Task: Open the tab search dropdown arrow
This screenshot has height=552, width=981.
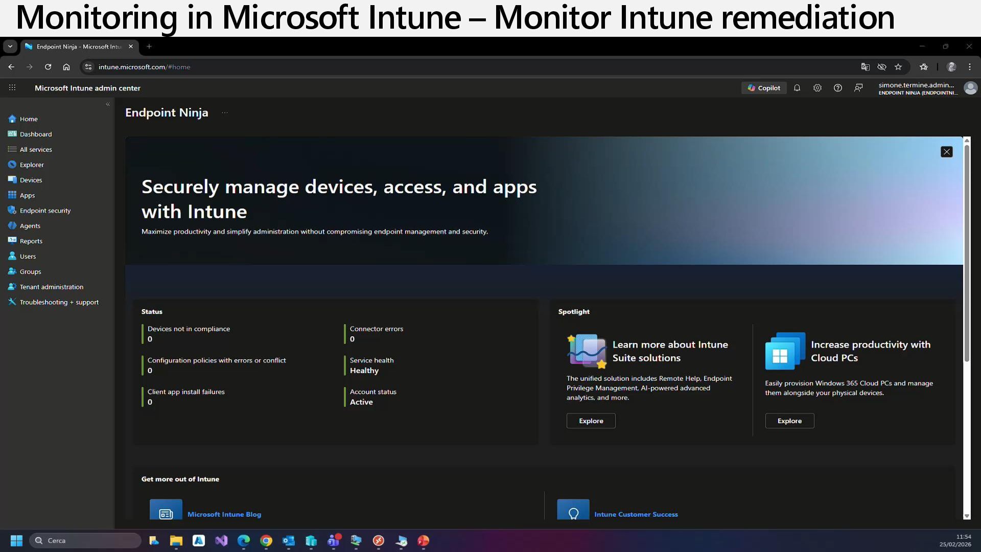Action: [10, 47]
